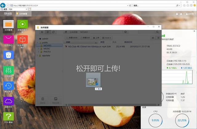Open the blue recycle bin desktop icon
The height and width of the screenshot is (129, 197).
(8, 56)
